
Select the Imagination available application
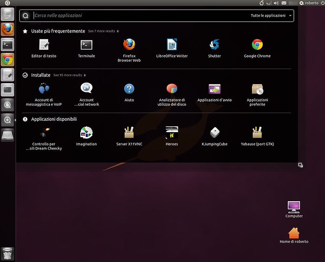86,136
